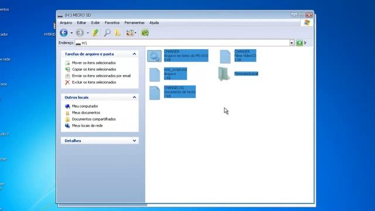
Task: Click the Meu computador icon
Action: coord(67,106)
